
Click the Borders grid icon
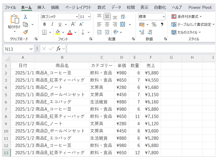[44, 32]
